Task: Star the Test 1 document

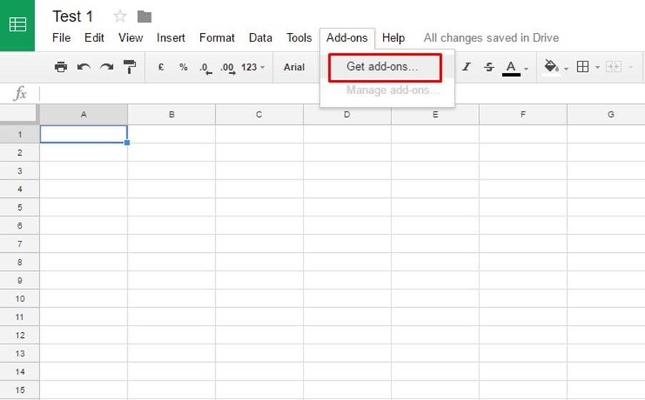Action: click(120, 16)
